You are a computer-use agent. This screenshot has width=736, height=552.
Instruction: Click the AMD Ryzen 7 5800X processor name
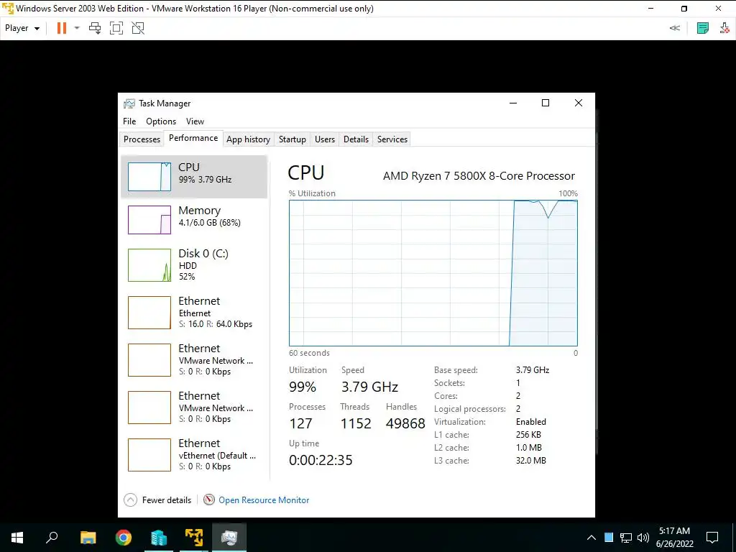(479, 176)
